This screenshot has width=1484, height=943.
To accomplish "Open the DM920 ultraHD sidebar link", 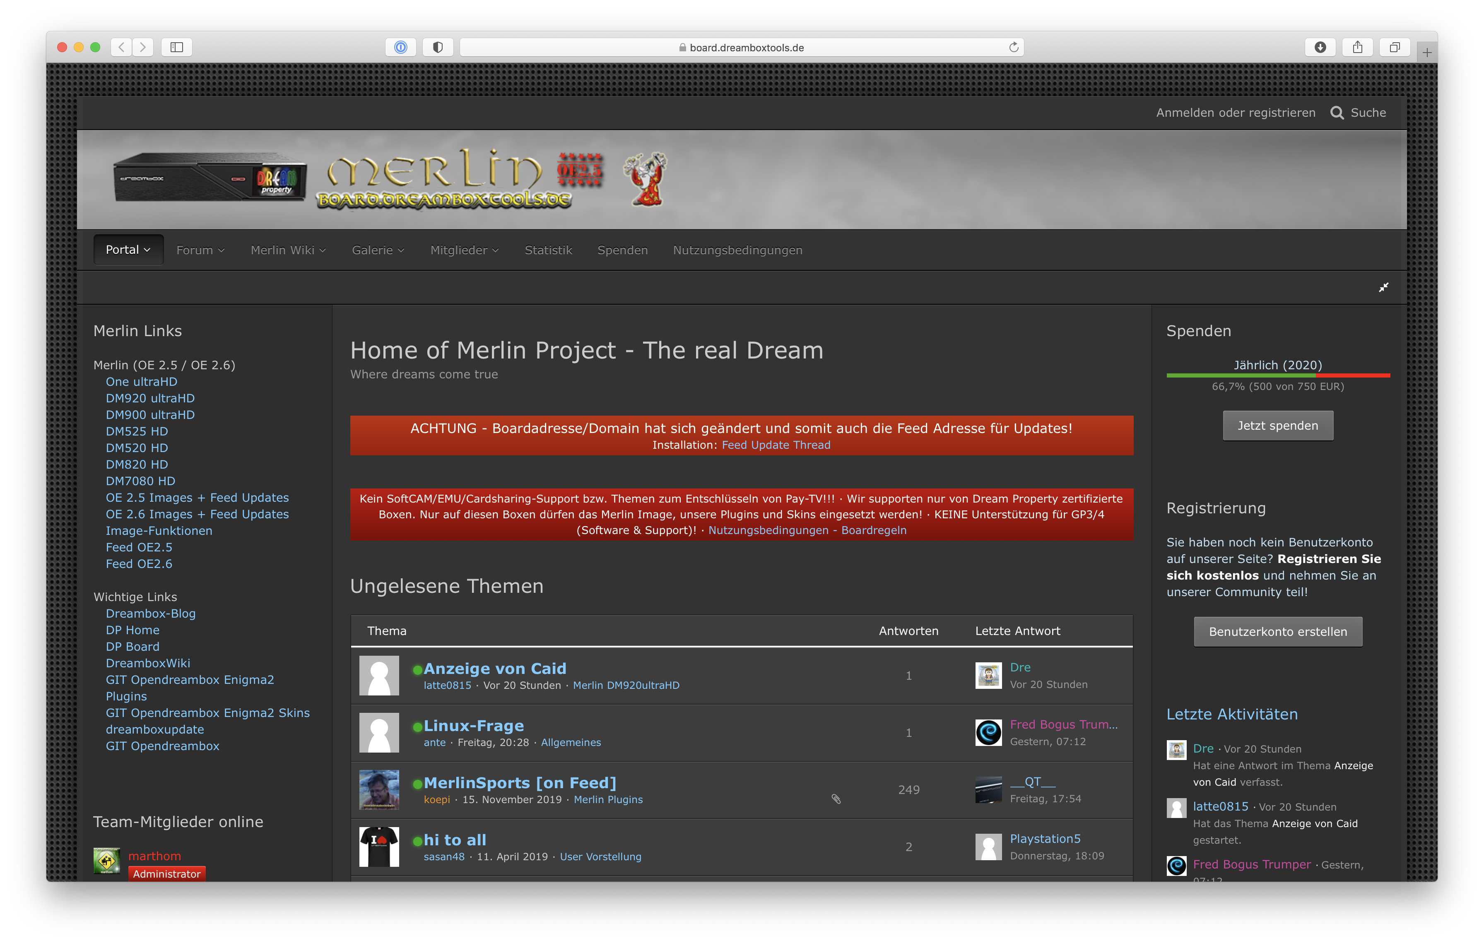I will coord(150,399).
